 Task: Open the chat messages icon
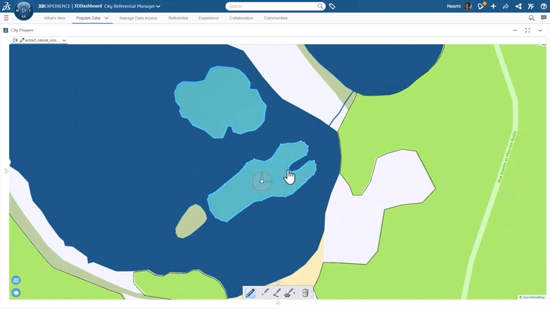(544, 18)
